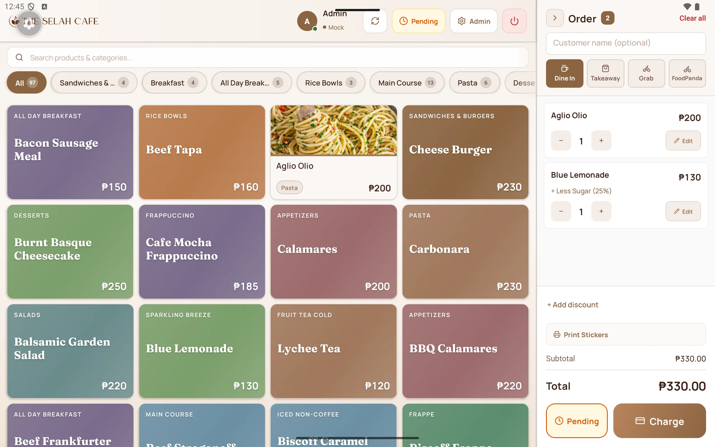Image resolution: width=715 pixels, height=447 pixels.
Task: Select Dine In order type
Action: click(564, 73)
